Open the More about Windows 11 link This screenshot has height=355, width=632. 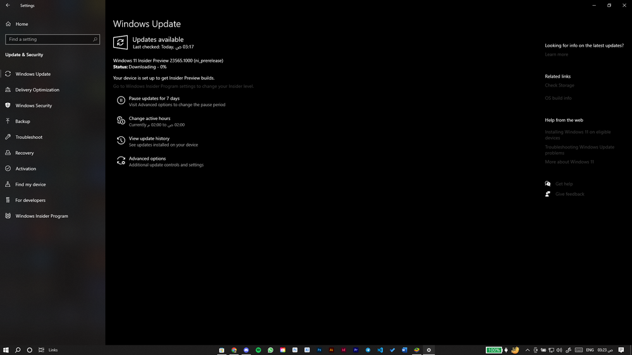point(569,162)
